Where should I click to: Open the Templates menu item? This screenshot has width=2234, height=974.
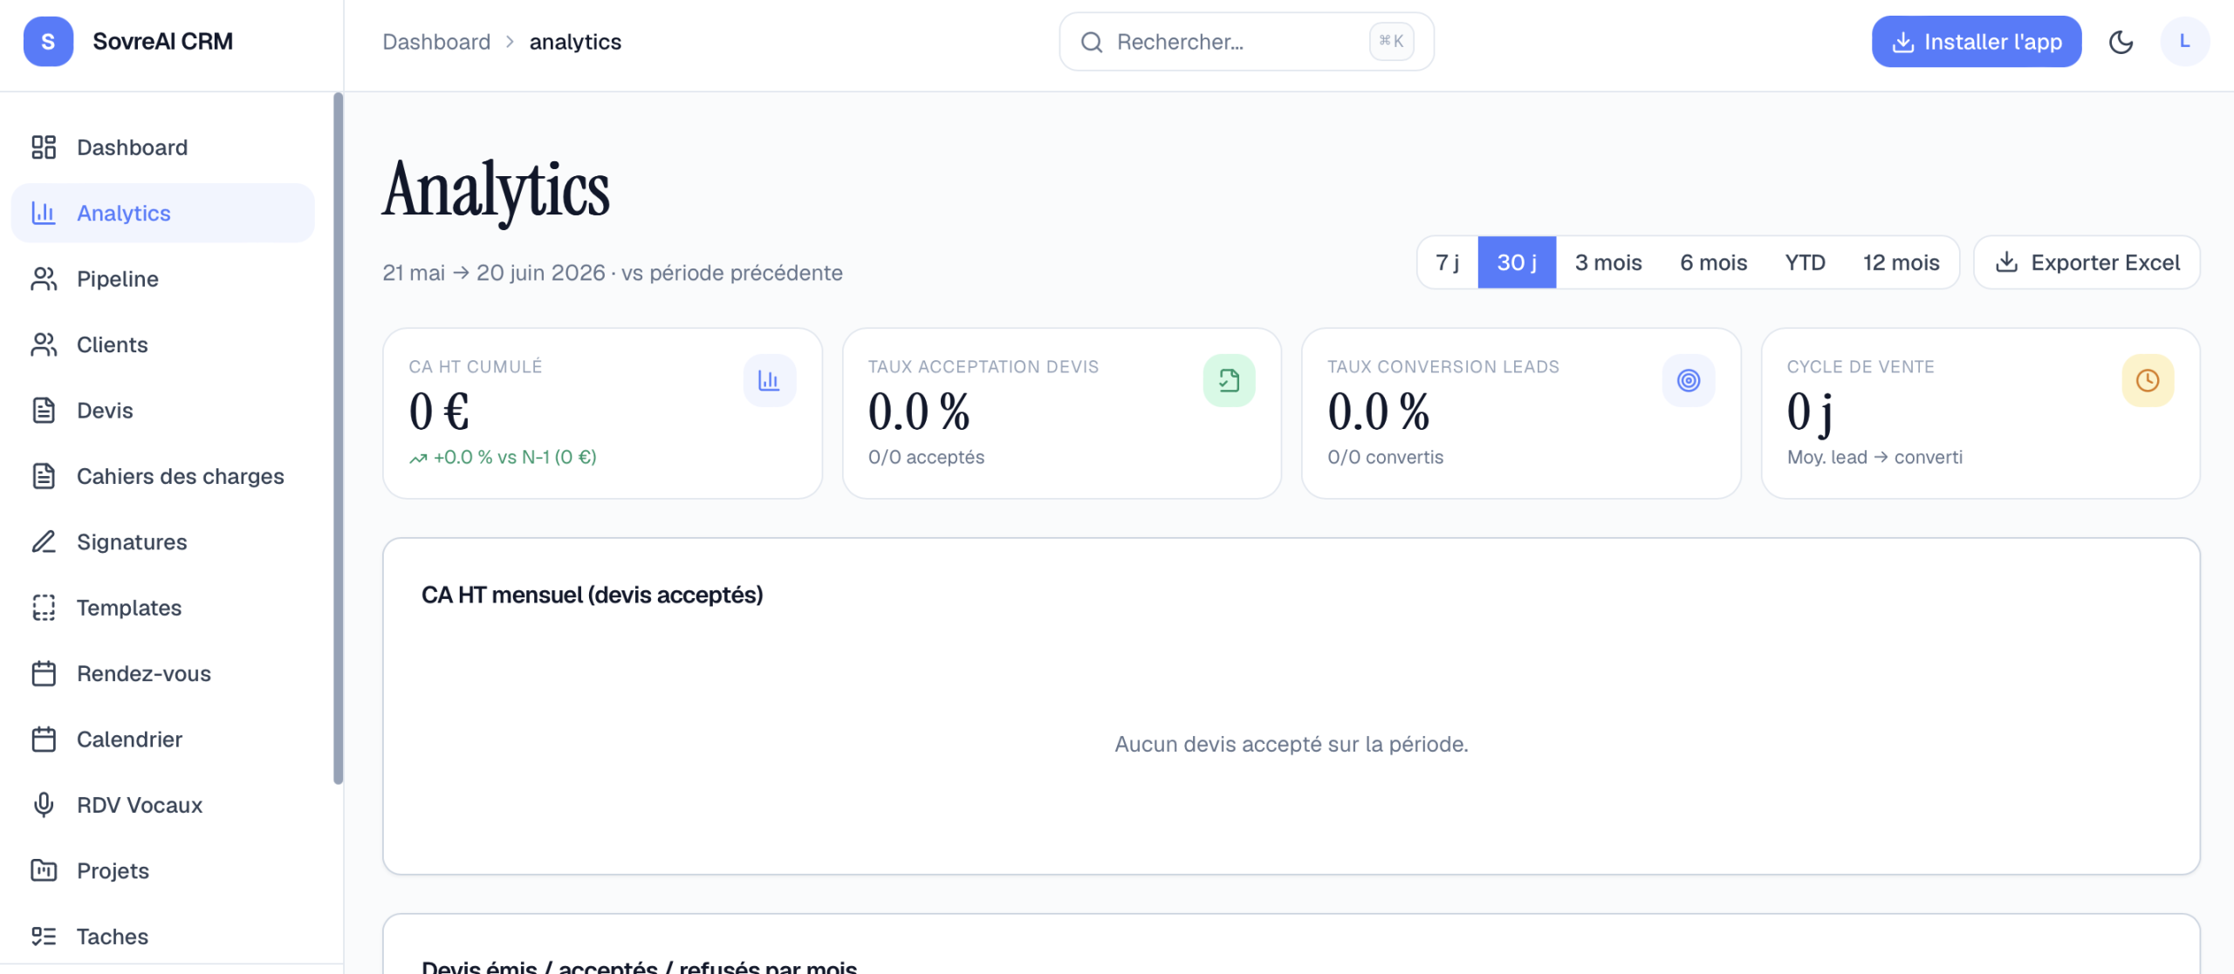coord(163,608)
